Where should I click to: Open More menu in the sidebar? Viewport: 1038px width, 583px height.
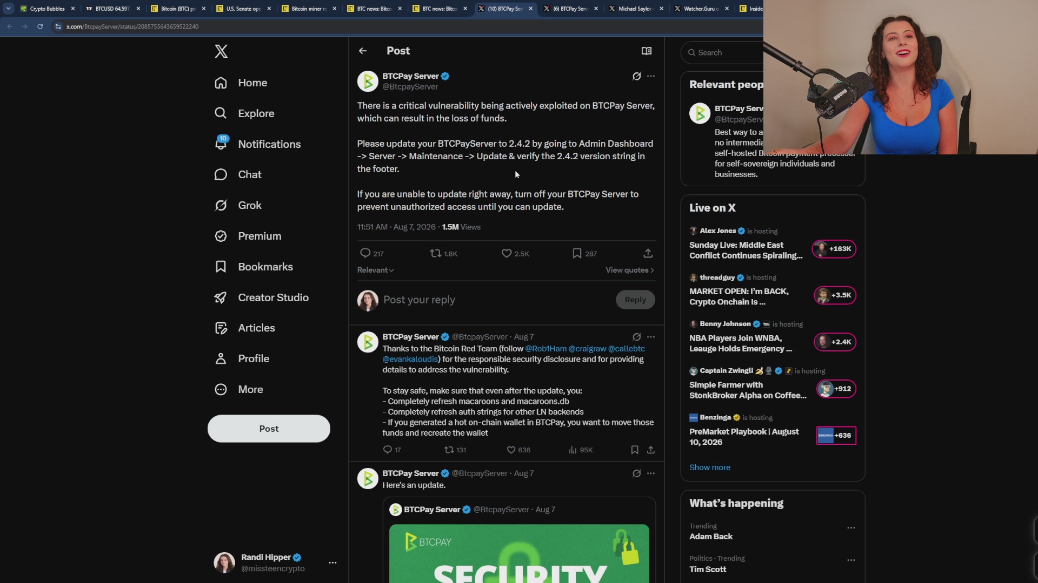238,389
